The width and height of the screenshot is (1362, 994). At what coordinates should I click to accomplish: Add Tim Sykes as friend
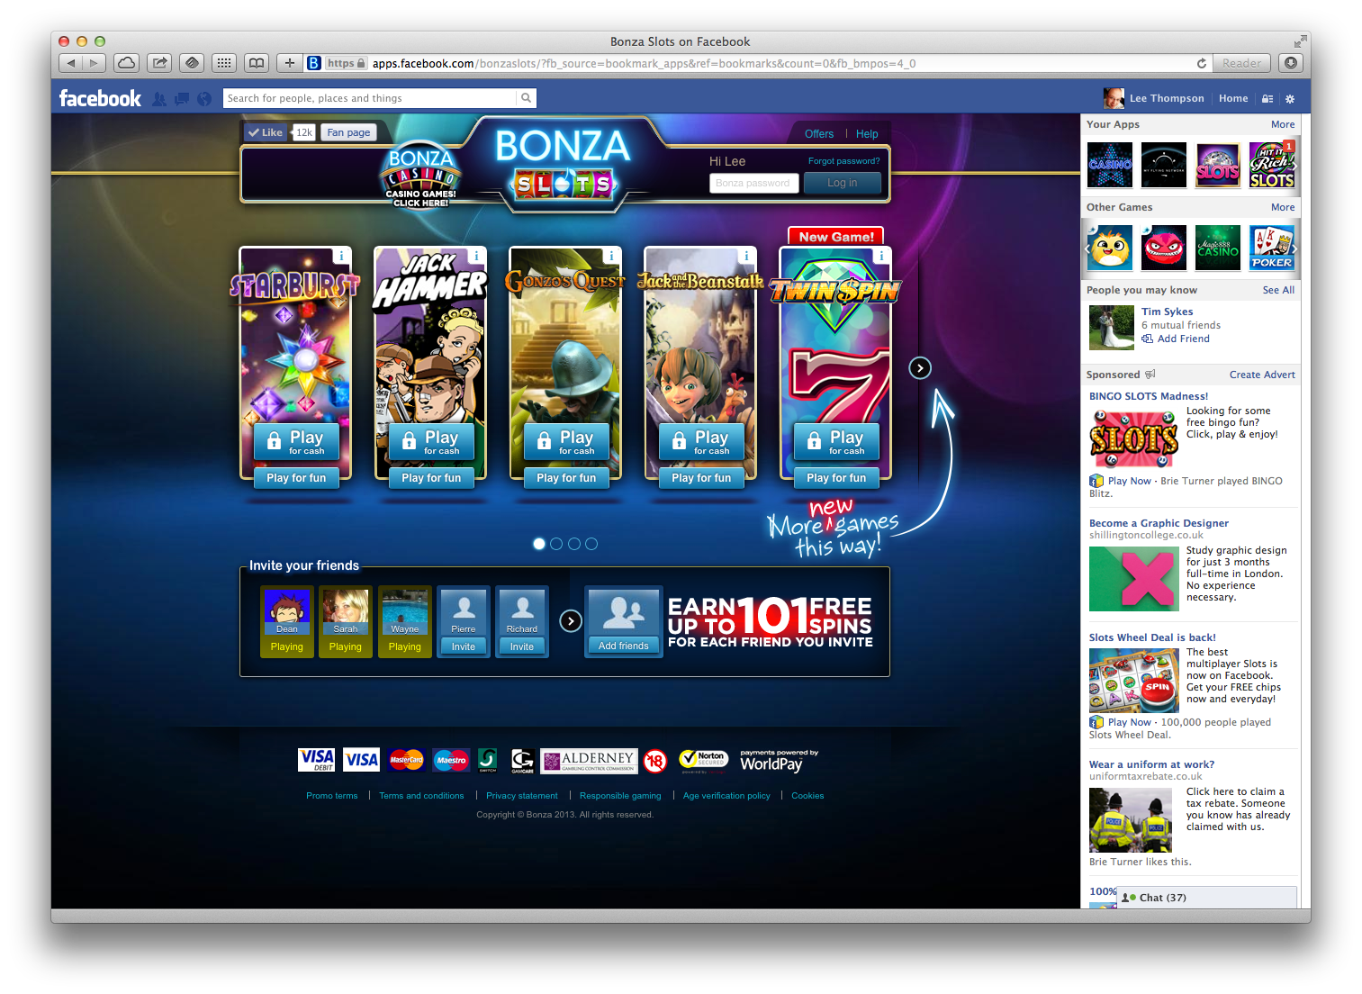(1176, 339)
